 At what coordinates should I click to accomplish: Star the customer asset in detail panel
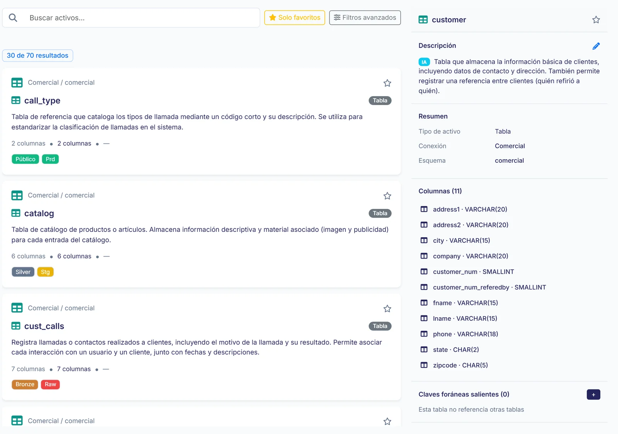pos(596,20)
